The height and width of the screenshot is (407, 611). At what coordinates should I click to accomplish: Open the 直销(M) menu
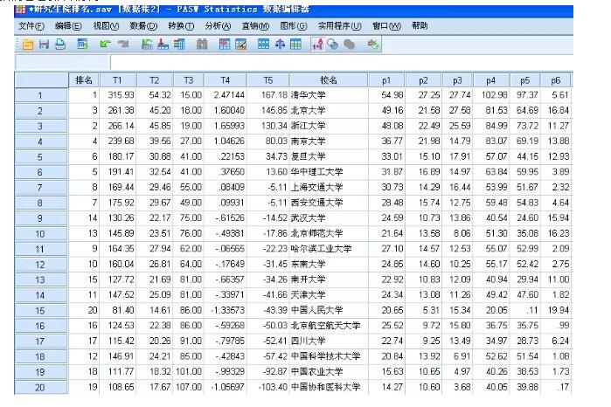255,26
